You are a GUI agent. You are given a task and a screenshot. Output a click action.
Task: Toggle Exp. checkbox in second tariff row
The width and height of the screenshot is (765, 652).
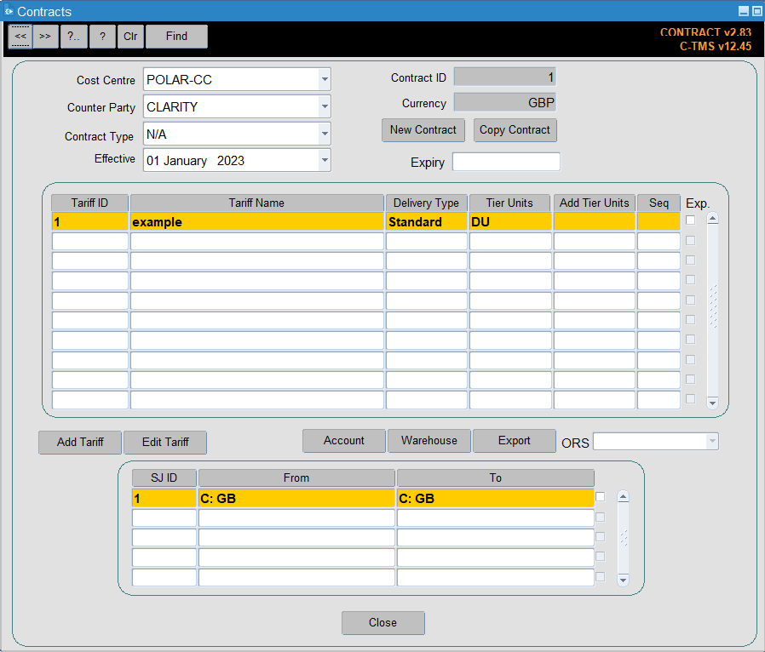pyautogui.click(x=690, y=240)
